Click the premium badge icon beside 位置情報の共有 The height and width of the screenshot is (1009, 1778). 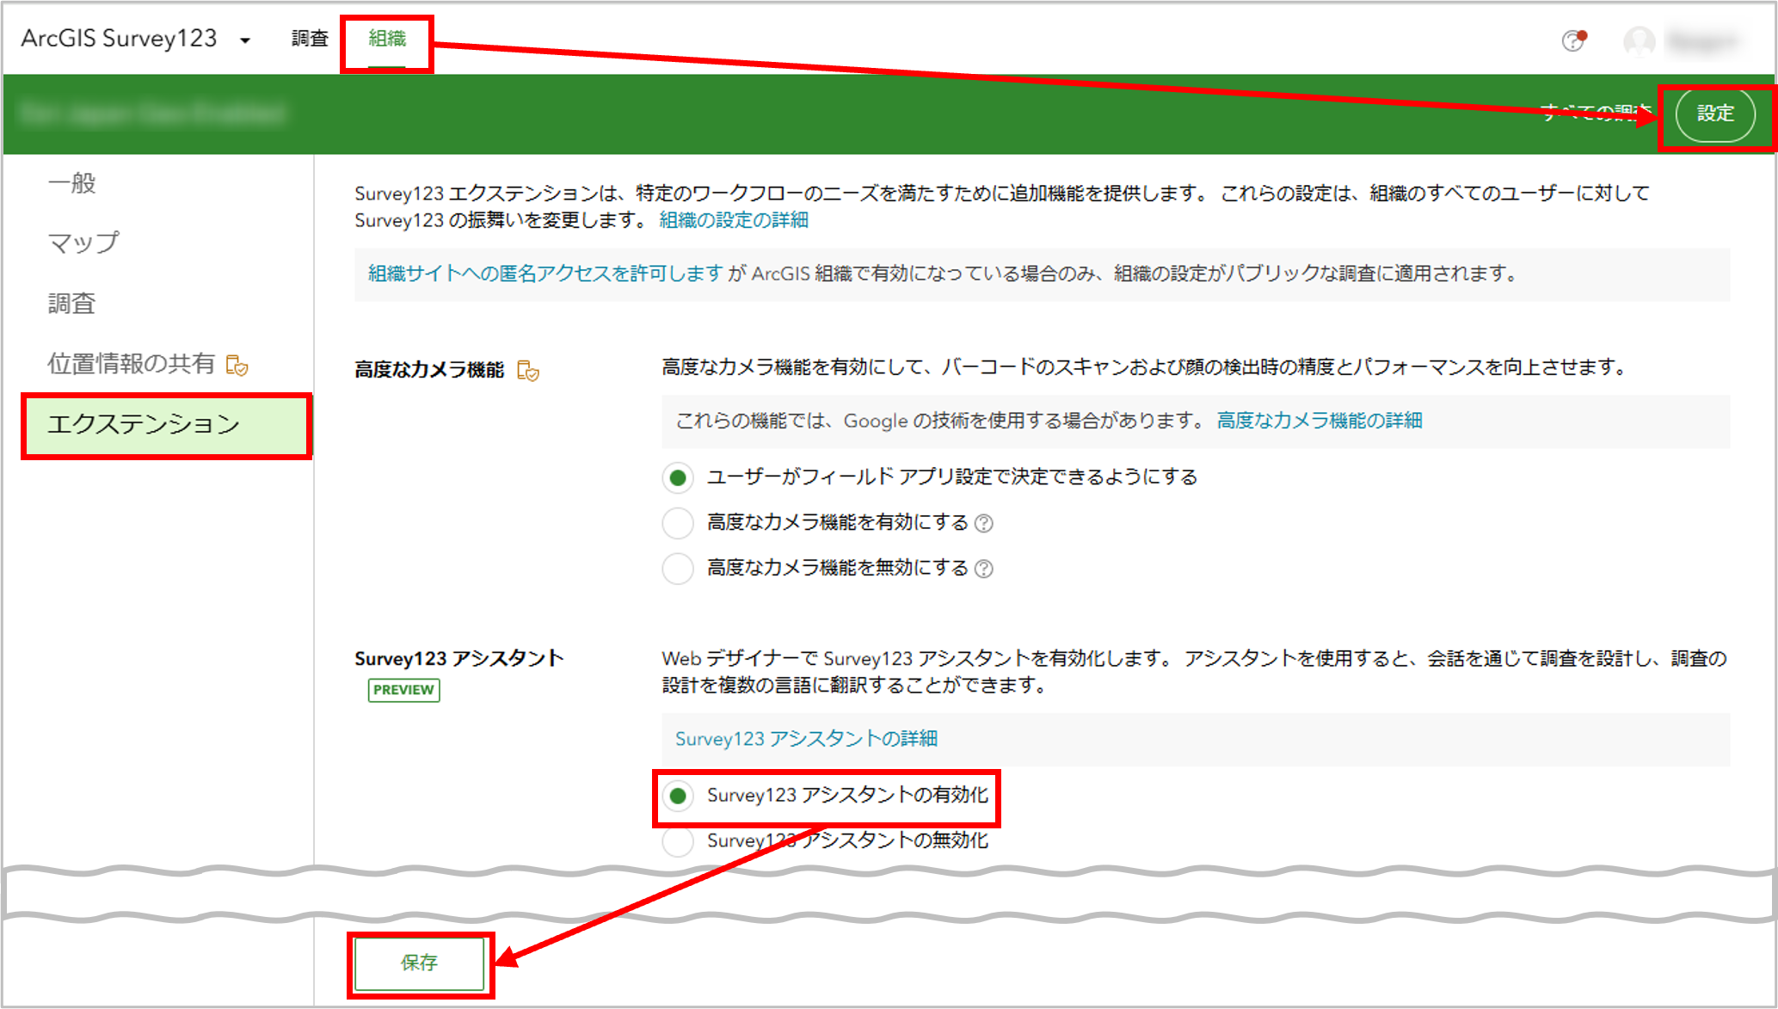pyautogui.click(x=237, y=366)
